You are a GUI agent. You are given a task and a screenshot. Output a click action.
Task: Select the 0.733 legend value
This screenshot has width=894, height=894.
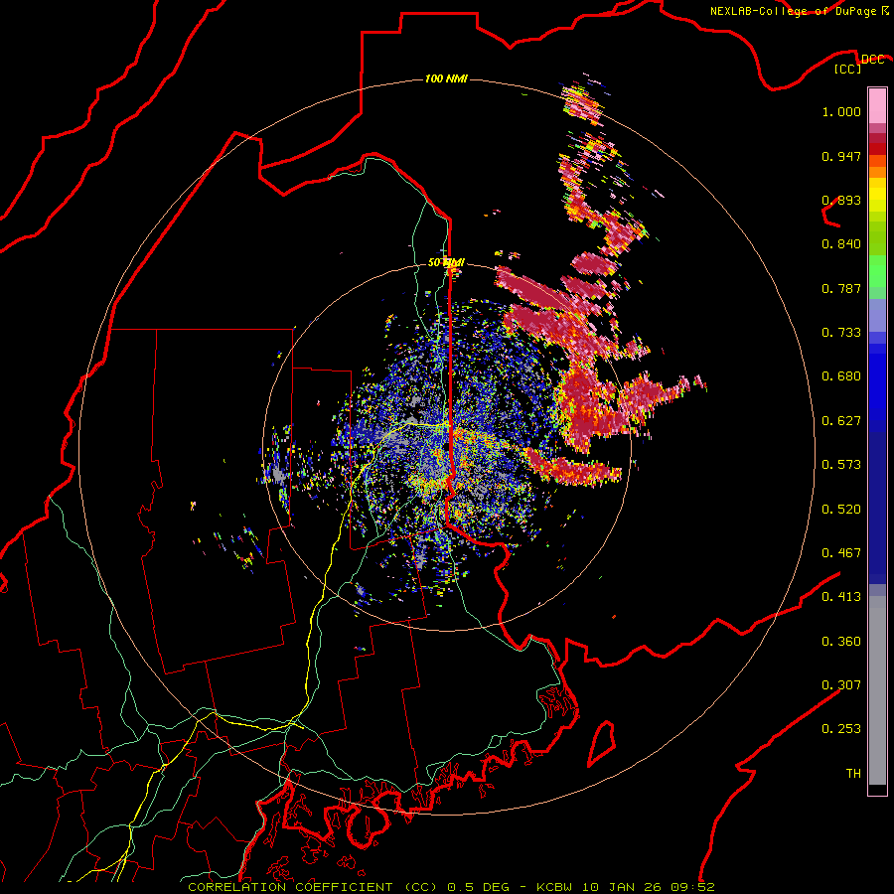tap(841, 333)
